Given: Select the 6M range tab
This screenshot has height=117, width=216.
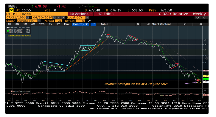Looking at the screenshot, I should click(x=33, y=24).
